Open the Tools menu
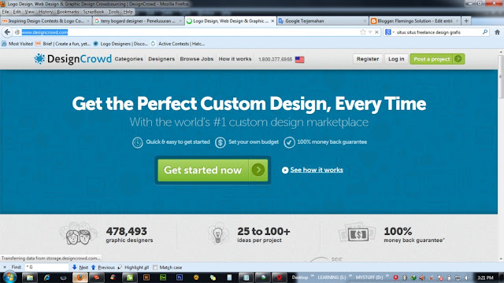 (113, 12)
